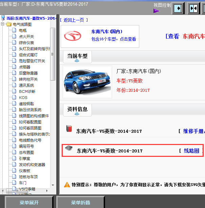Select 遥控钥匙 tree entry

(x=26, y=104)
